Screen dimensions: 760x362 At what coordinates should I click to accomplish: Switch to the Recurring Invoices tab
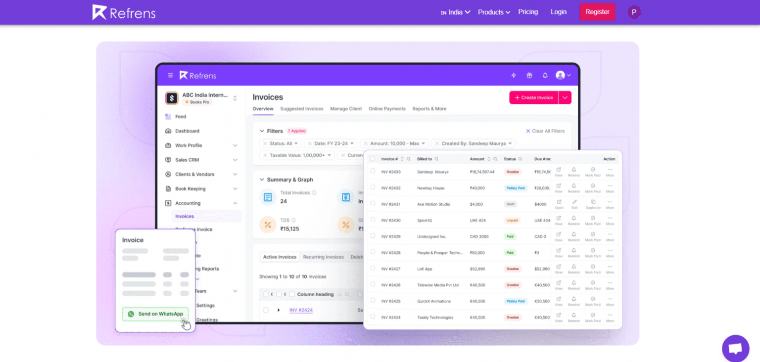[x=324, y=257]
